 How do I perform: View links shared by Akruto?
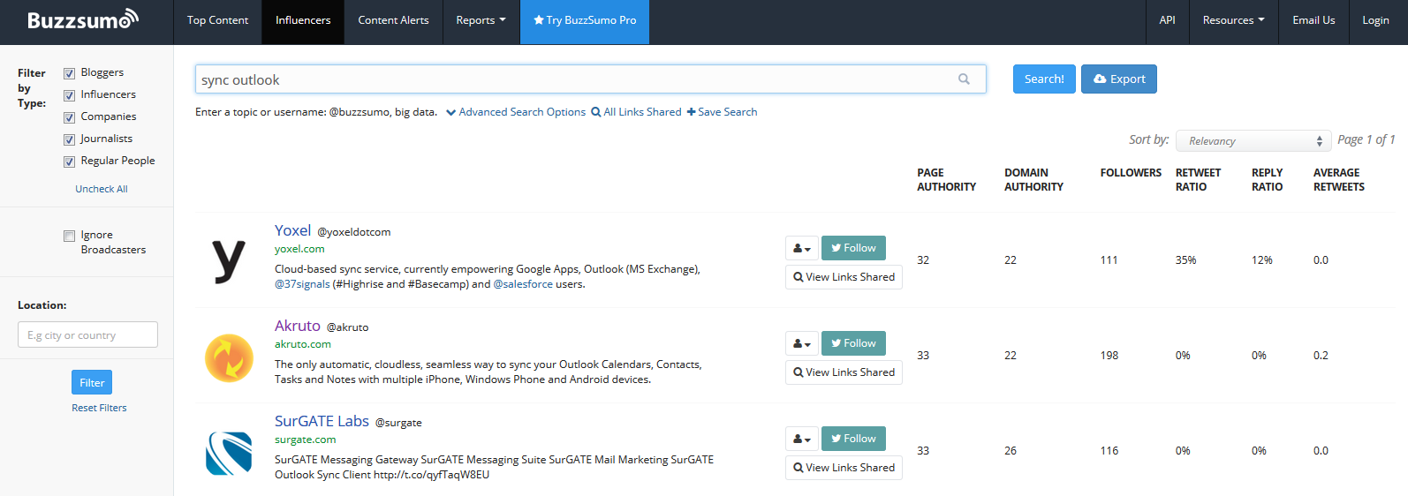coord(844,372)
